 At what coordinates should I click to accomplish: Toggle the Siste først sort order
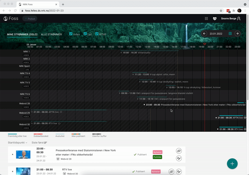39,142
